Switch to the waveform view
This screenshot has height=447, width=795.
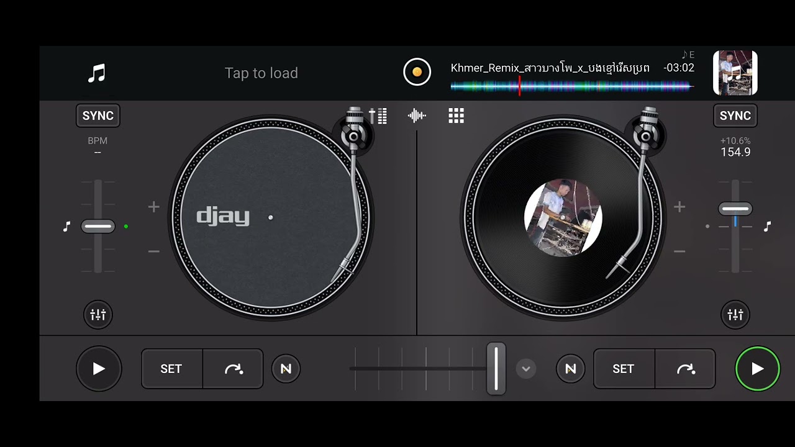tap(417, 115)
